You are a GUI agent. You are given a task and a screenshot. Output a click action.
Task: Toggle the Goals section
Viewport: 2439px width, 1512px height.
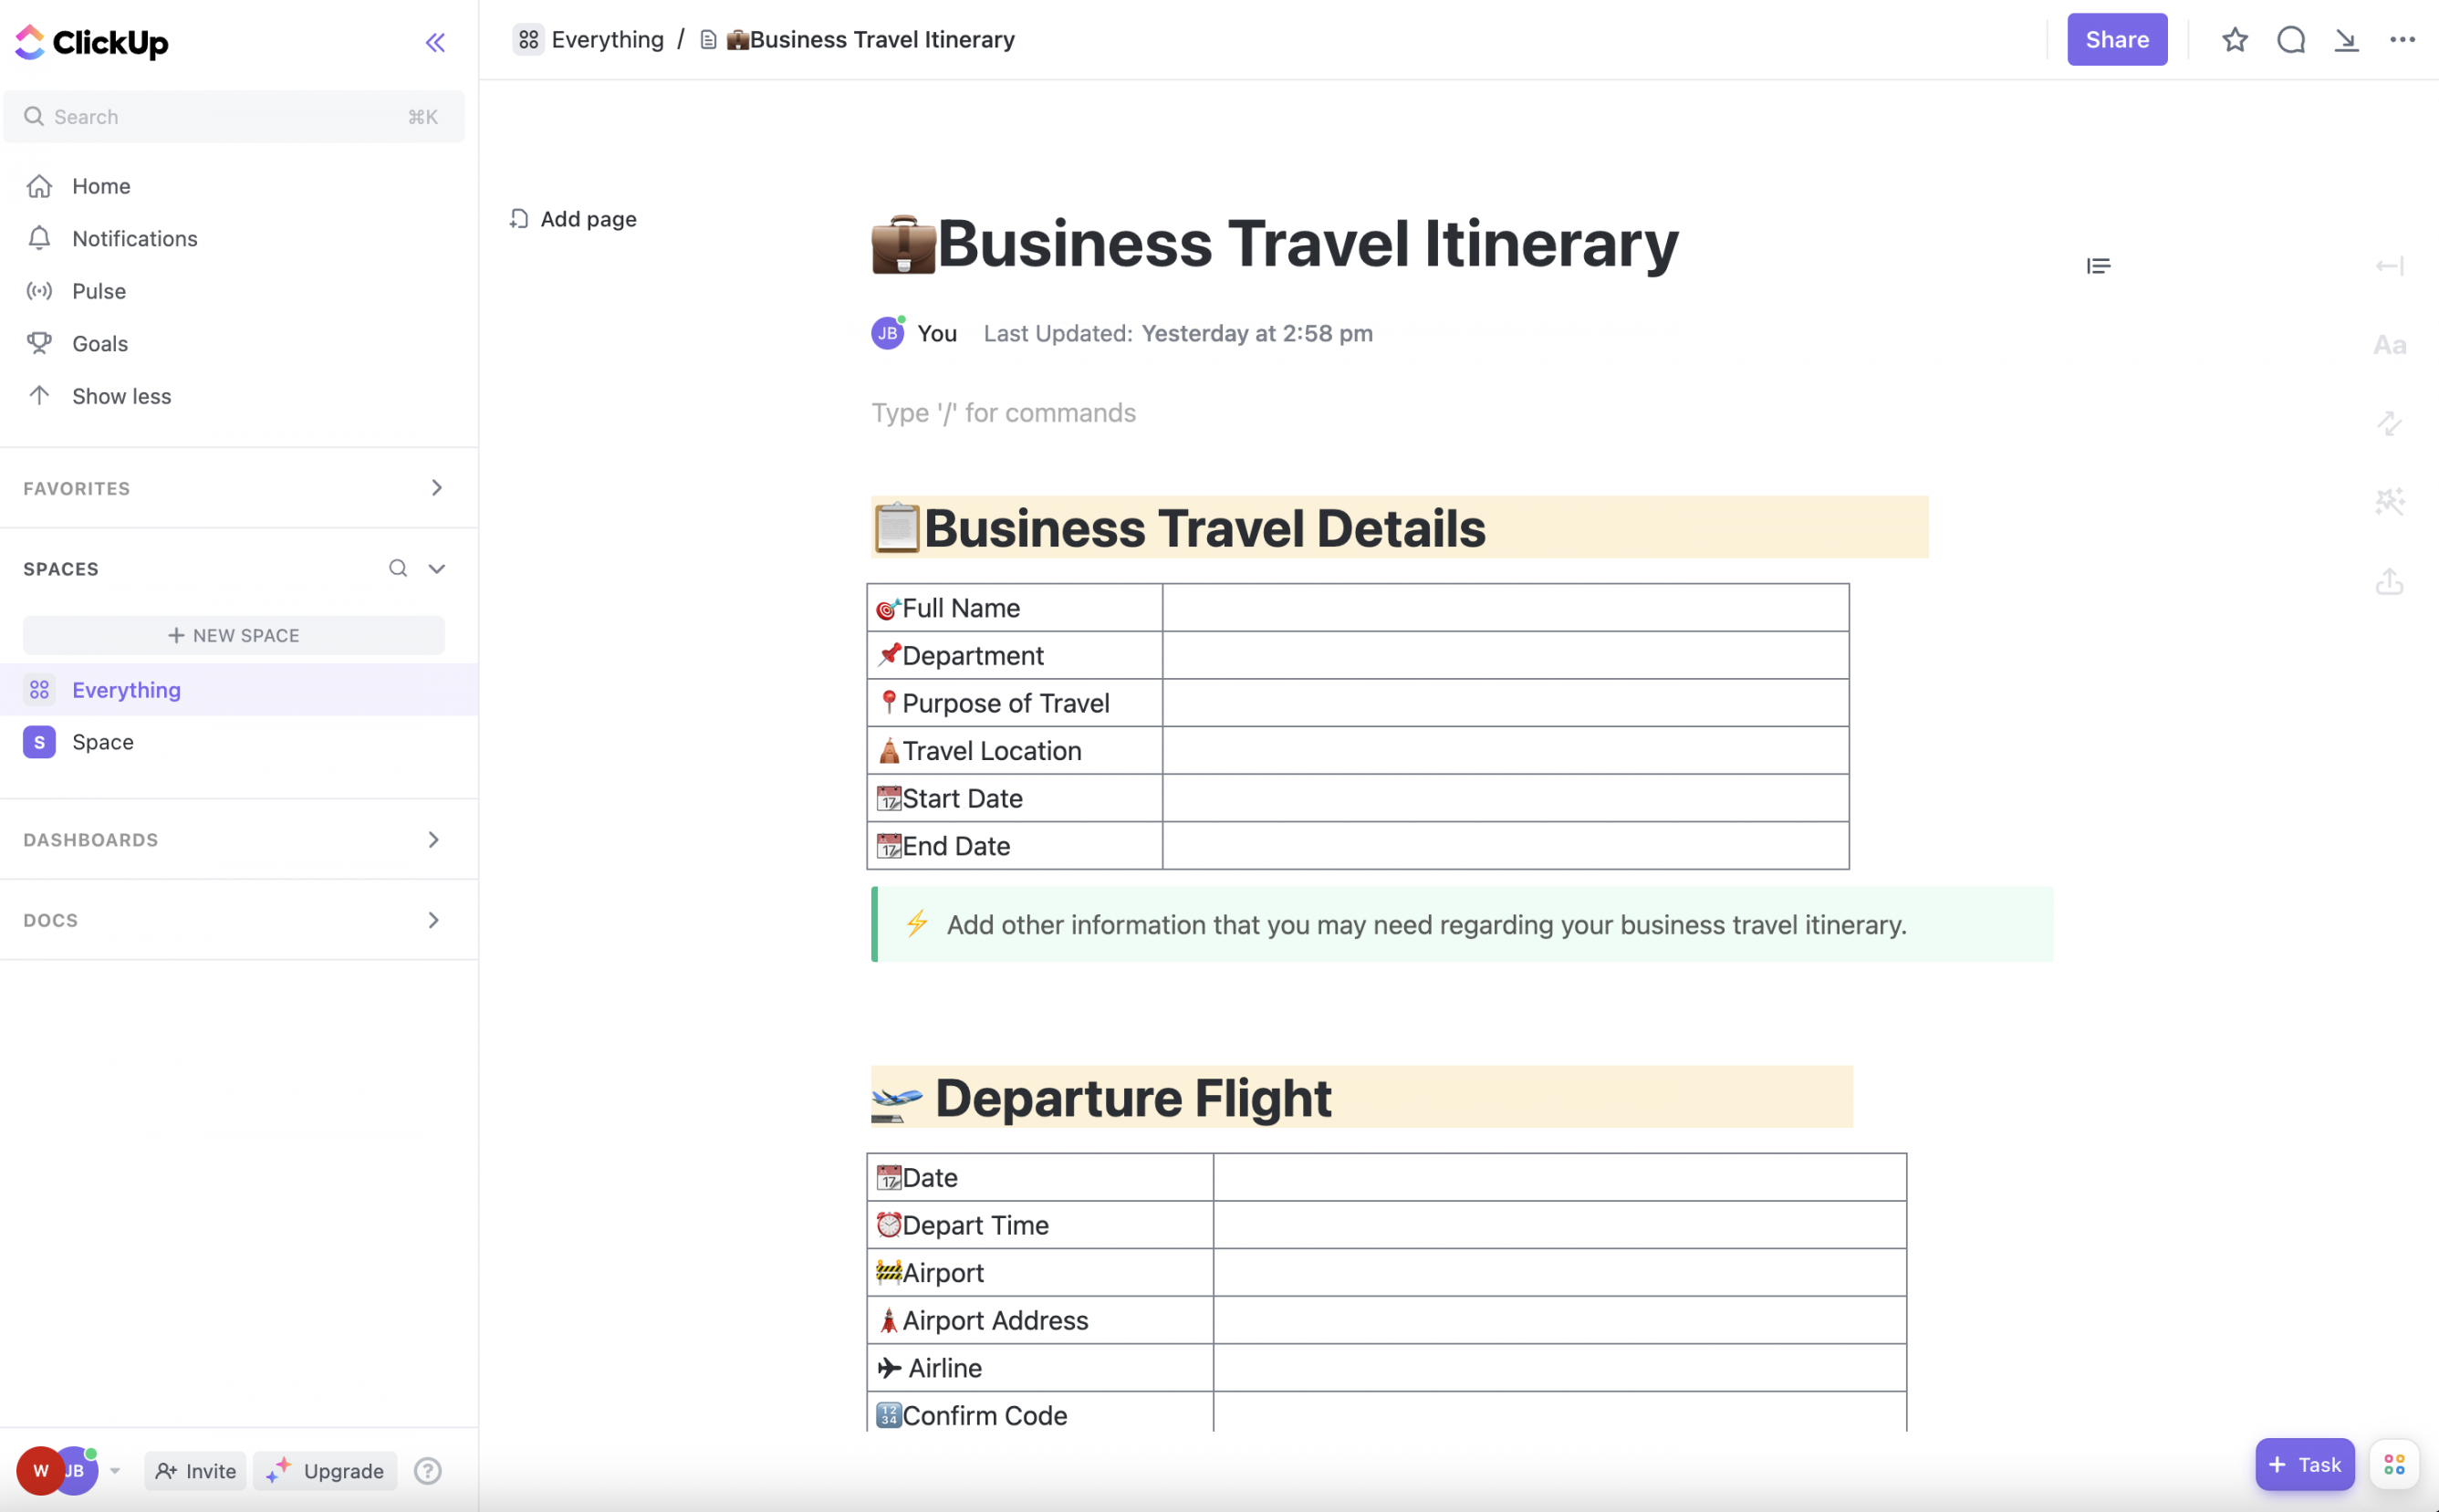pyautogui.click(x=99, y=343)
